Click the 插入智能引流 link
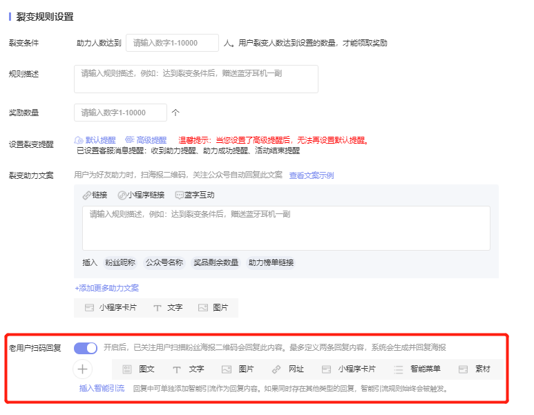This screenshot has width=534, height=415. (102, 389)
